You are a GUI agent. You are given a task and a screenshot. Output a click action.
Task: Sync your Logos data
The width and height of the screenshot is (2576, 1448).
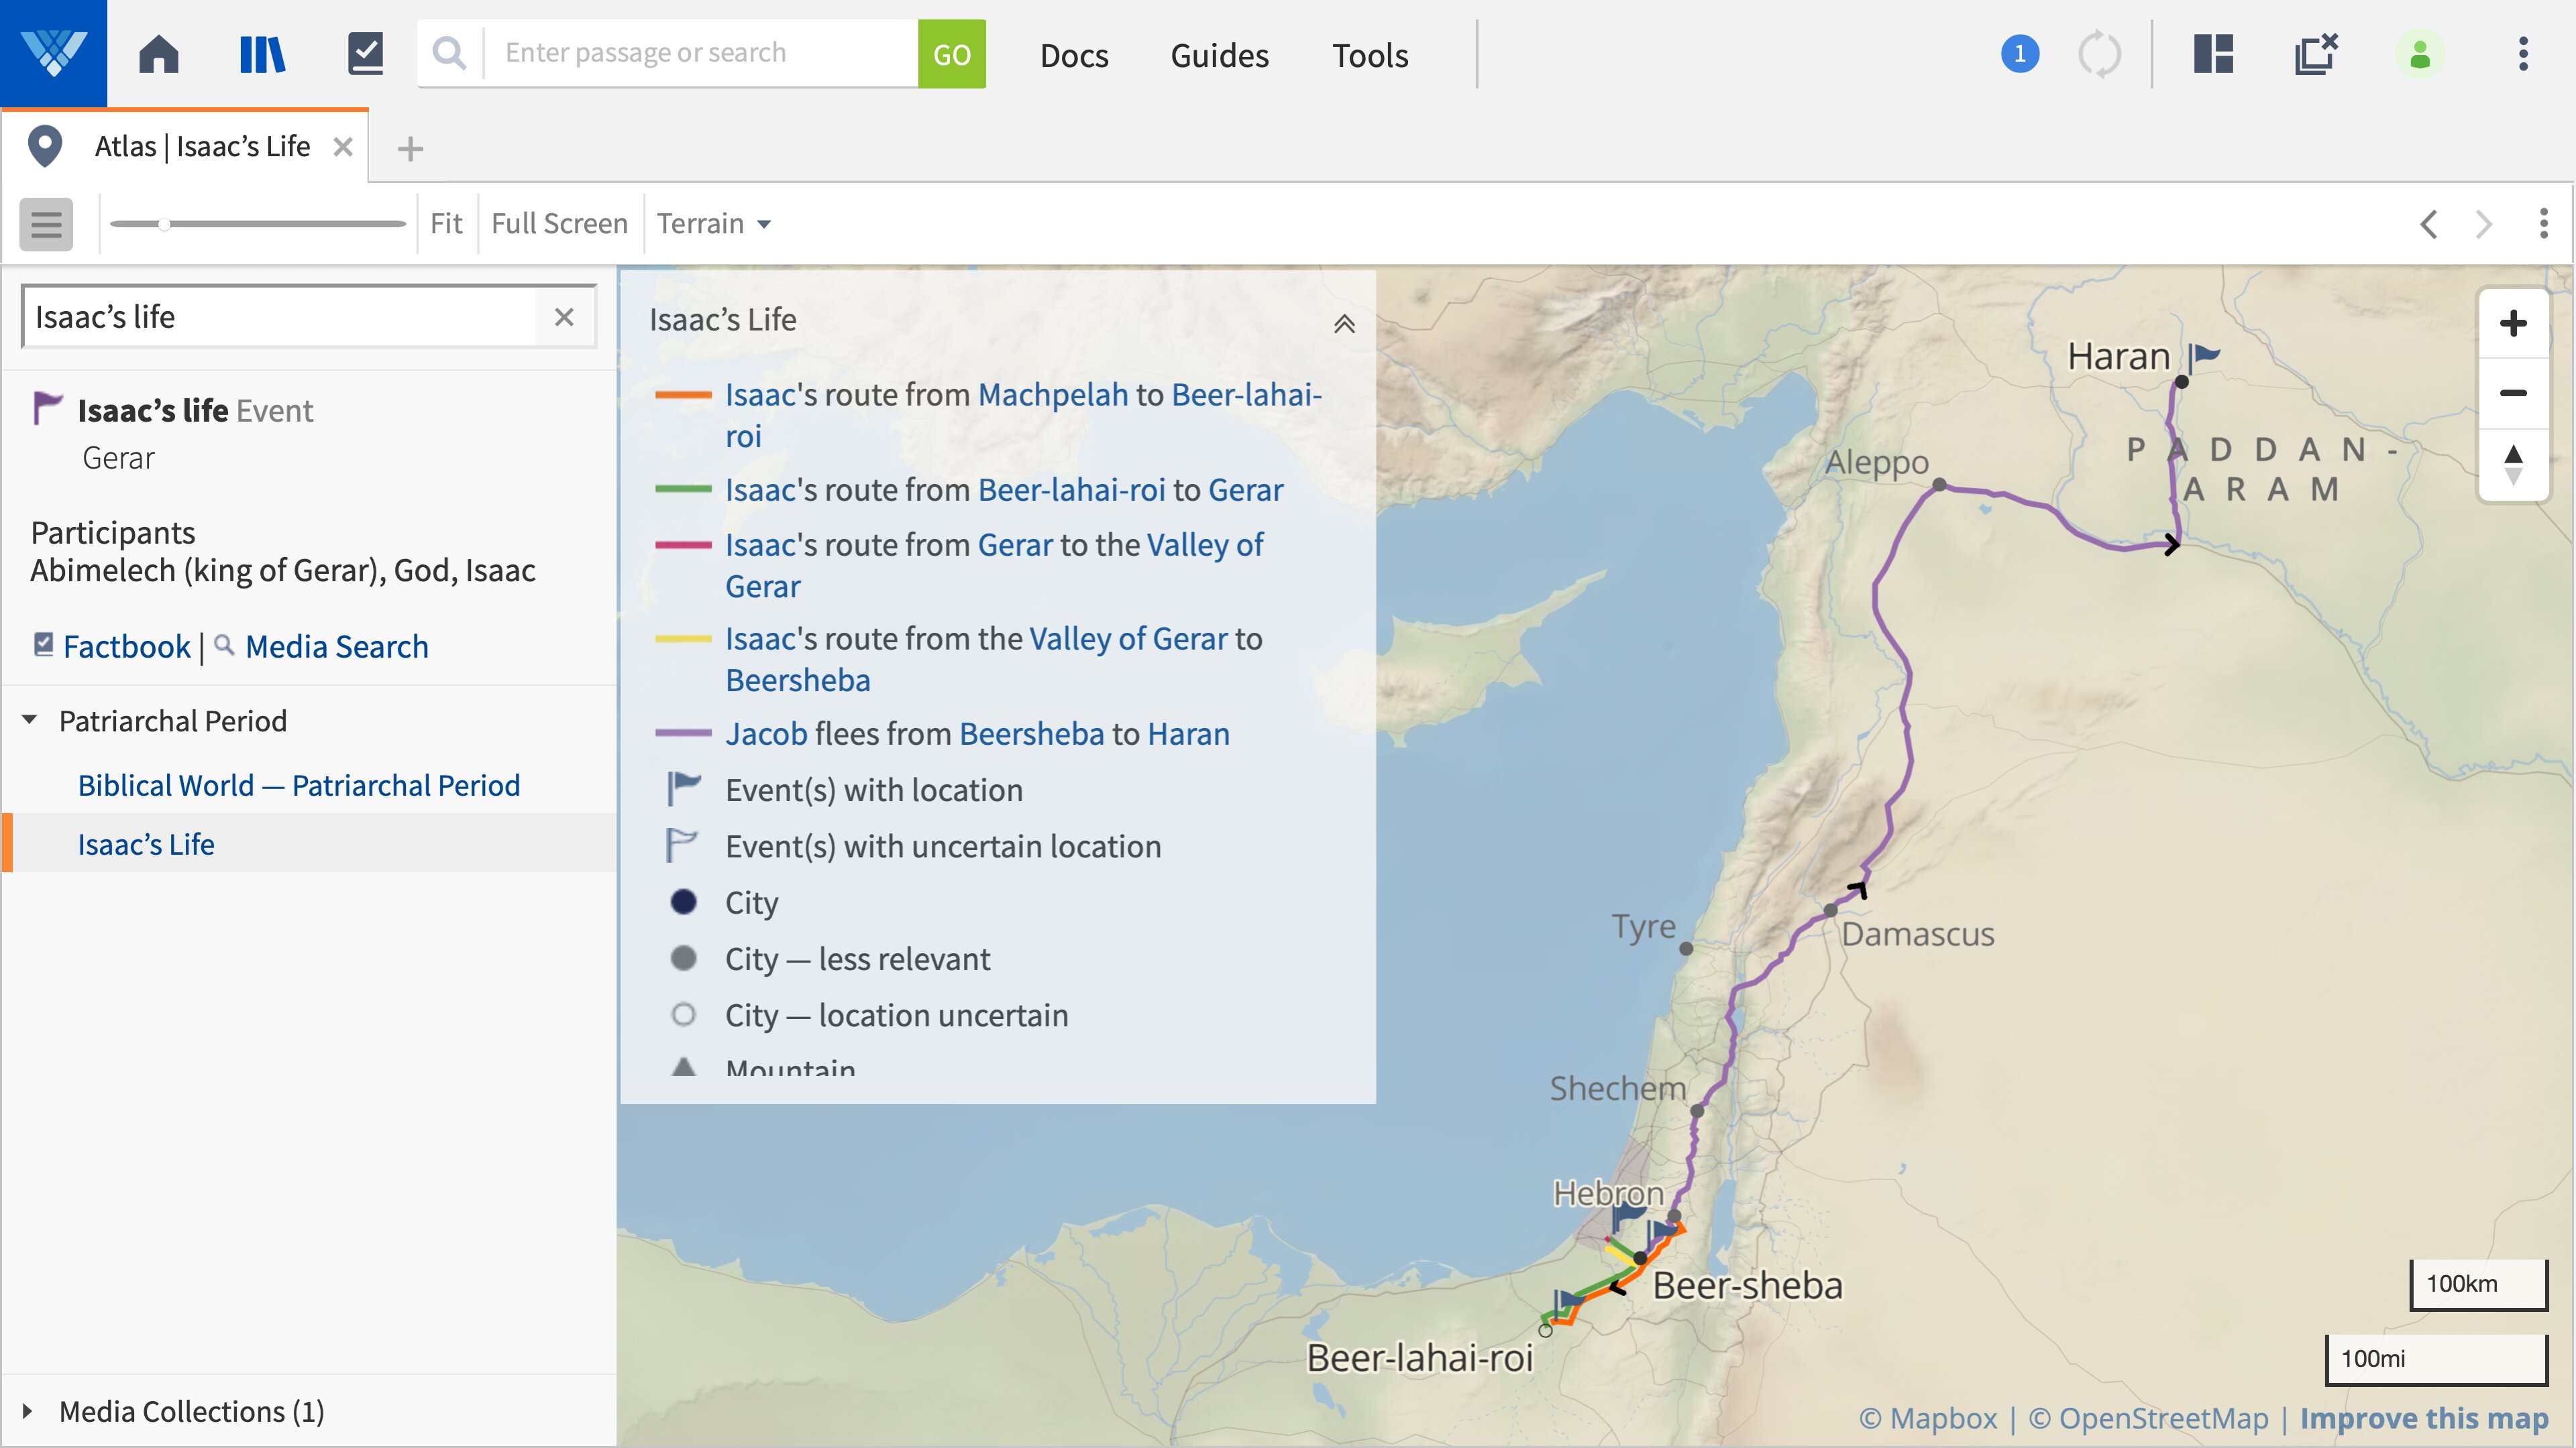2099,54
